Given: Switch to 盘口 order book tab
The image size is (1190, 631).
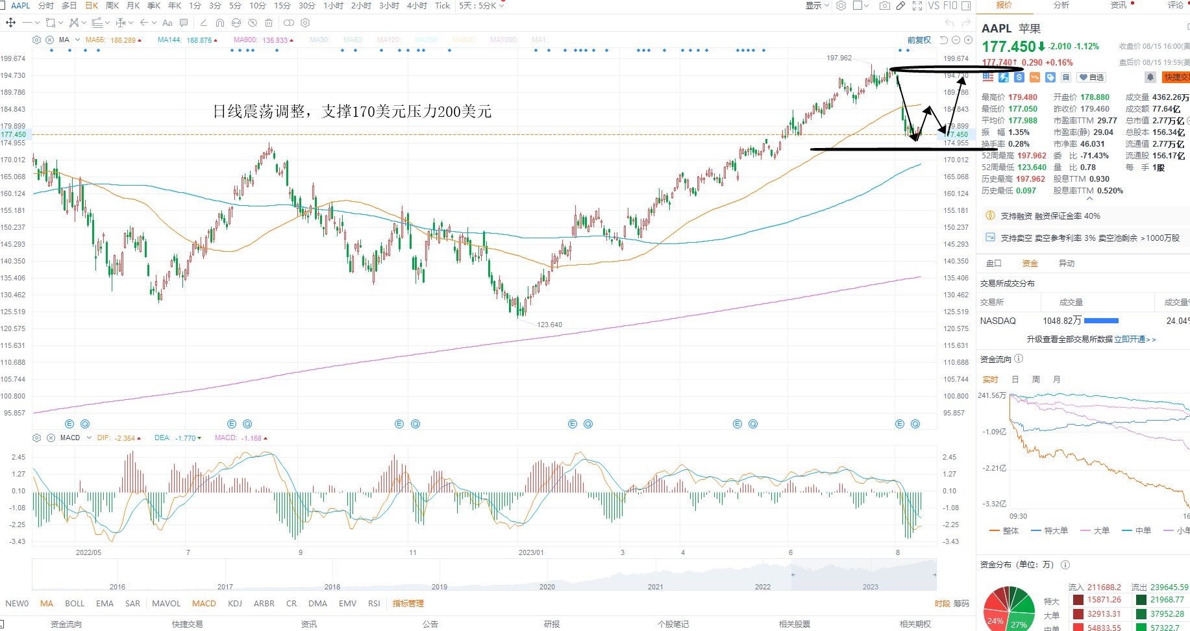Looking at the screenshot, I should pos(994,264).
